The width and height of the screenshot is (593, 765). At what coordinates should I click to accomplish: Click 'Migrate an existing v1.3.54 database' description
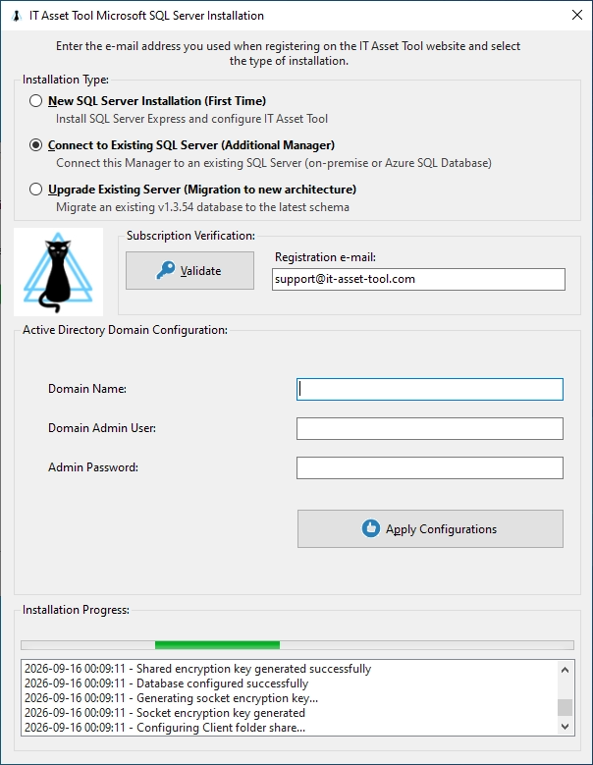pyautogui.click(x=202, y=207)
